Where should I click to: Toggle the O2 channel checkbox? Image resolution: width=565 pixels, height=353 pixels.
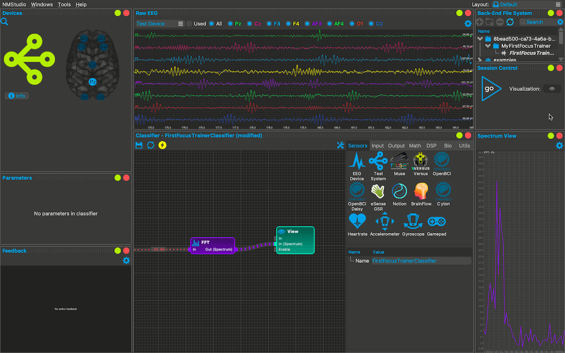point(372,23)
